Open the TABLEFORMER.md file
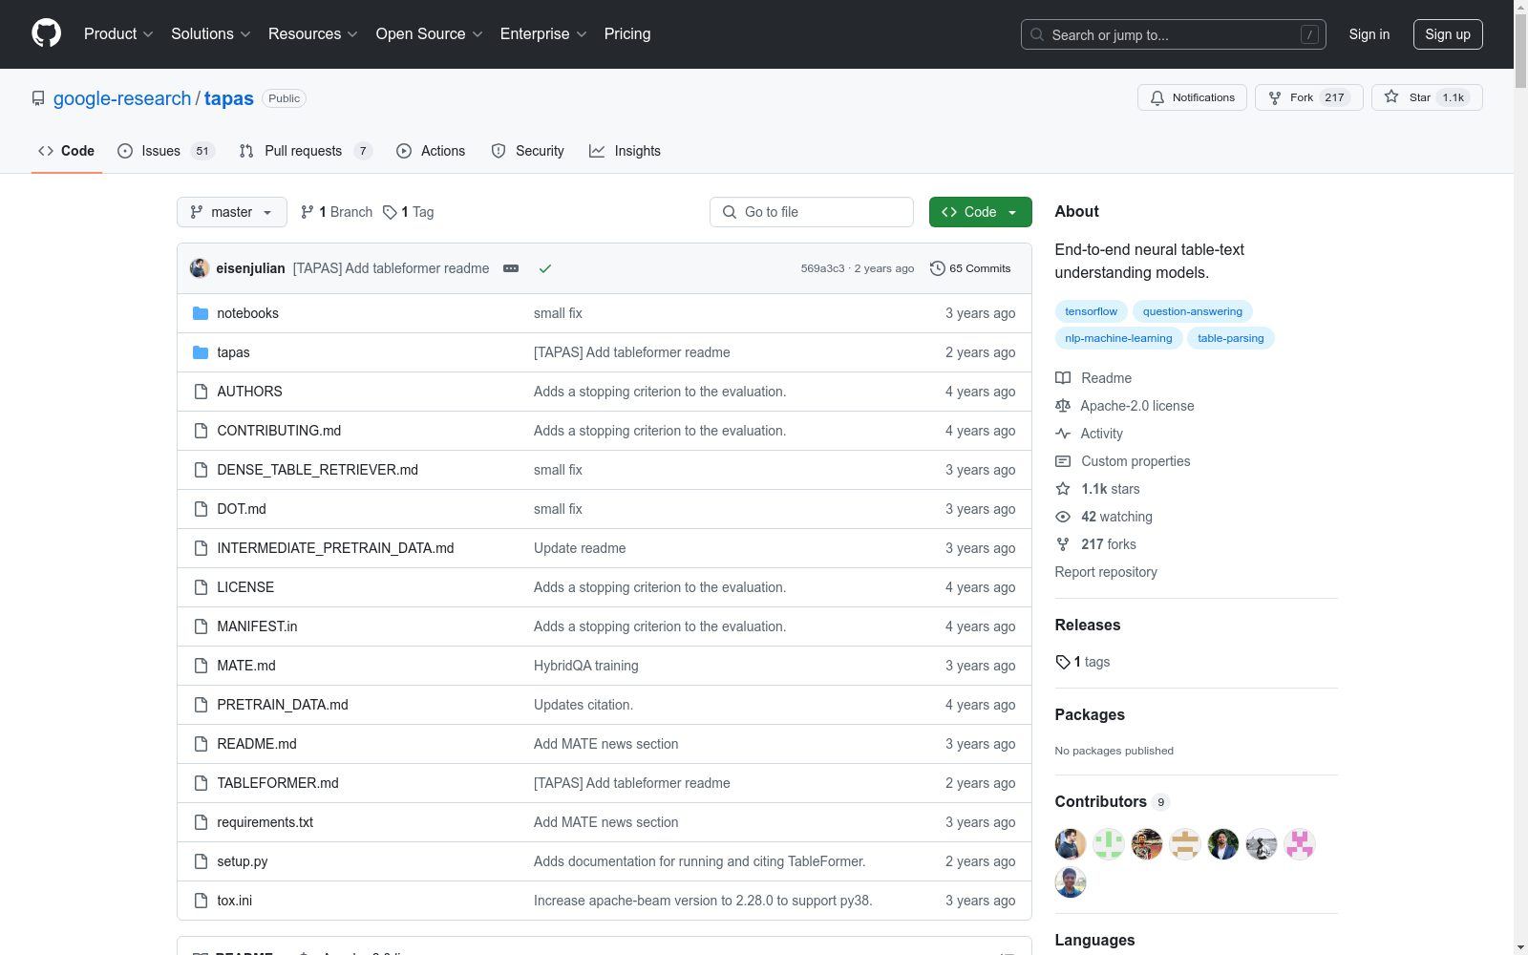1528x955 pixels. 278,783
